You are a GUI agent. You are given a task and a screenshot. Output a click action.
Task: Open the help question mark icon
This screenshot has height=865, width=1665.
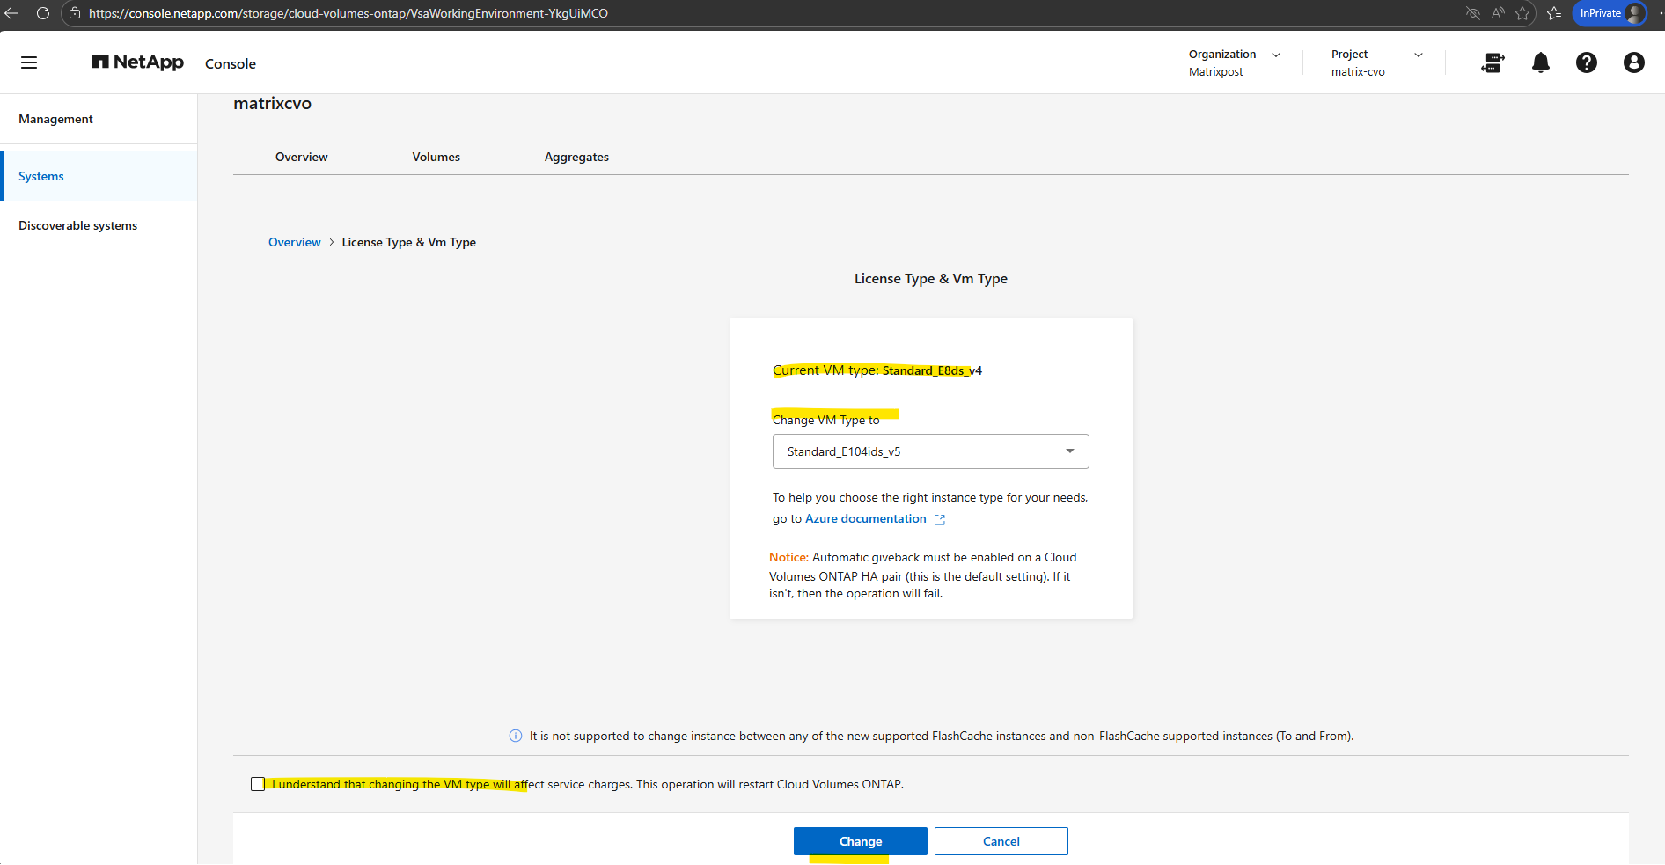pos(1586,62)
